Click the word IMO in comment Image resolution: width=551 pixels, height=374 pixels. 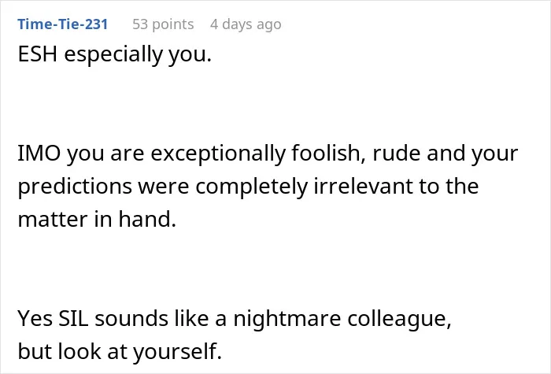point(39,154)
